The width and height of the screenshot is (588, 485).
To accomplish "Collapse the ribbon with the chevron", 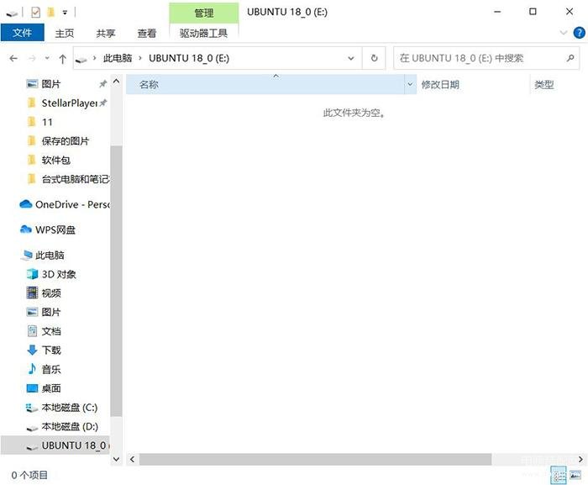I will 564,32.
